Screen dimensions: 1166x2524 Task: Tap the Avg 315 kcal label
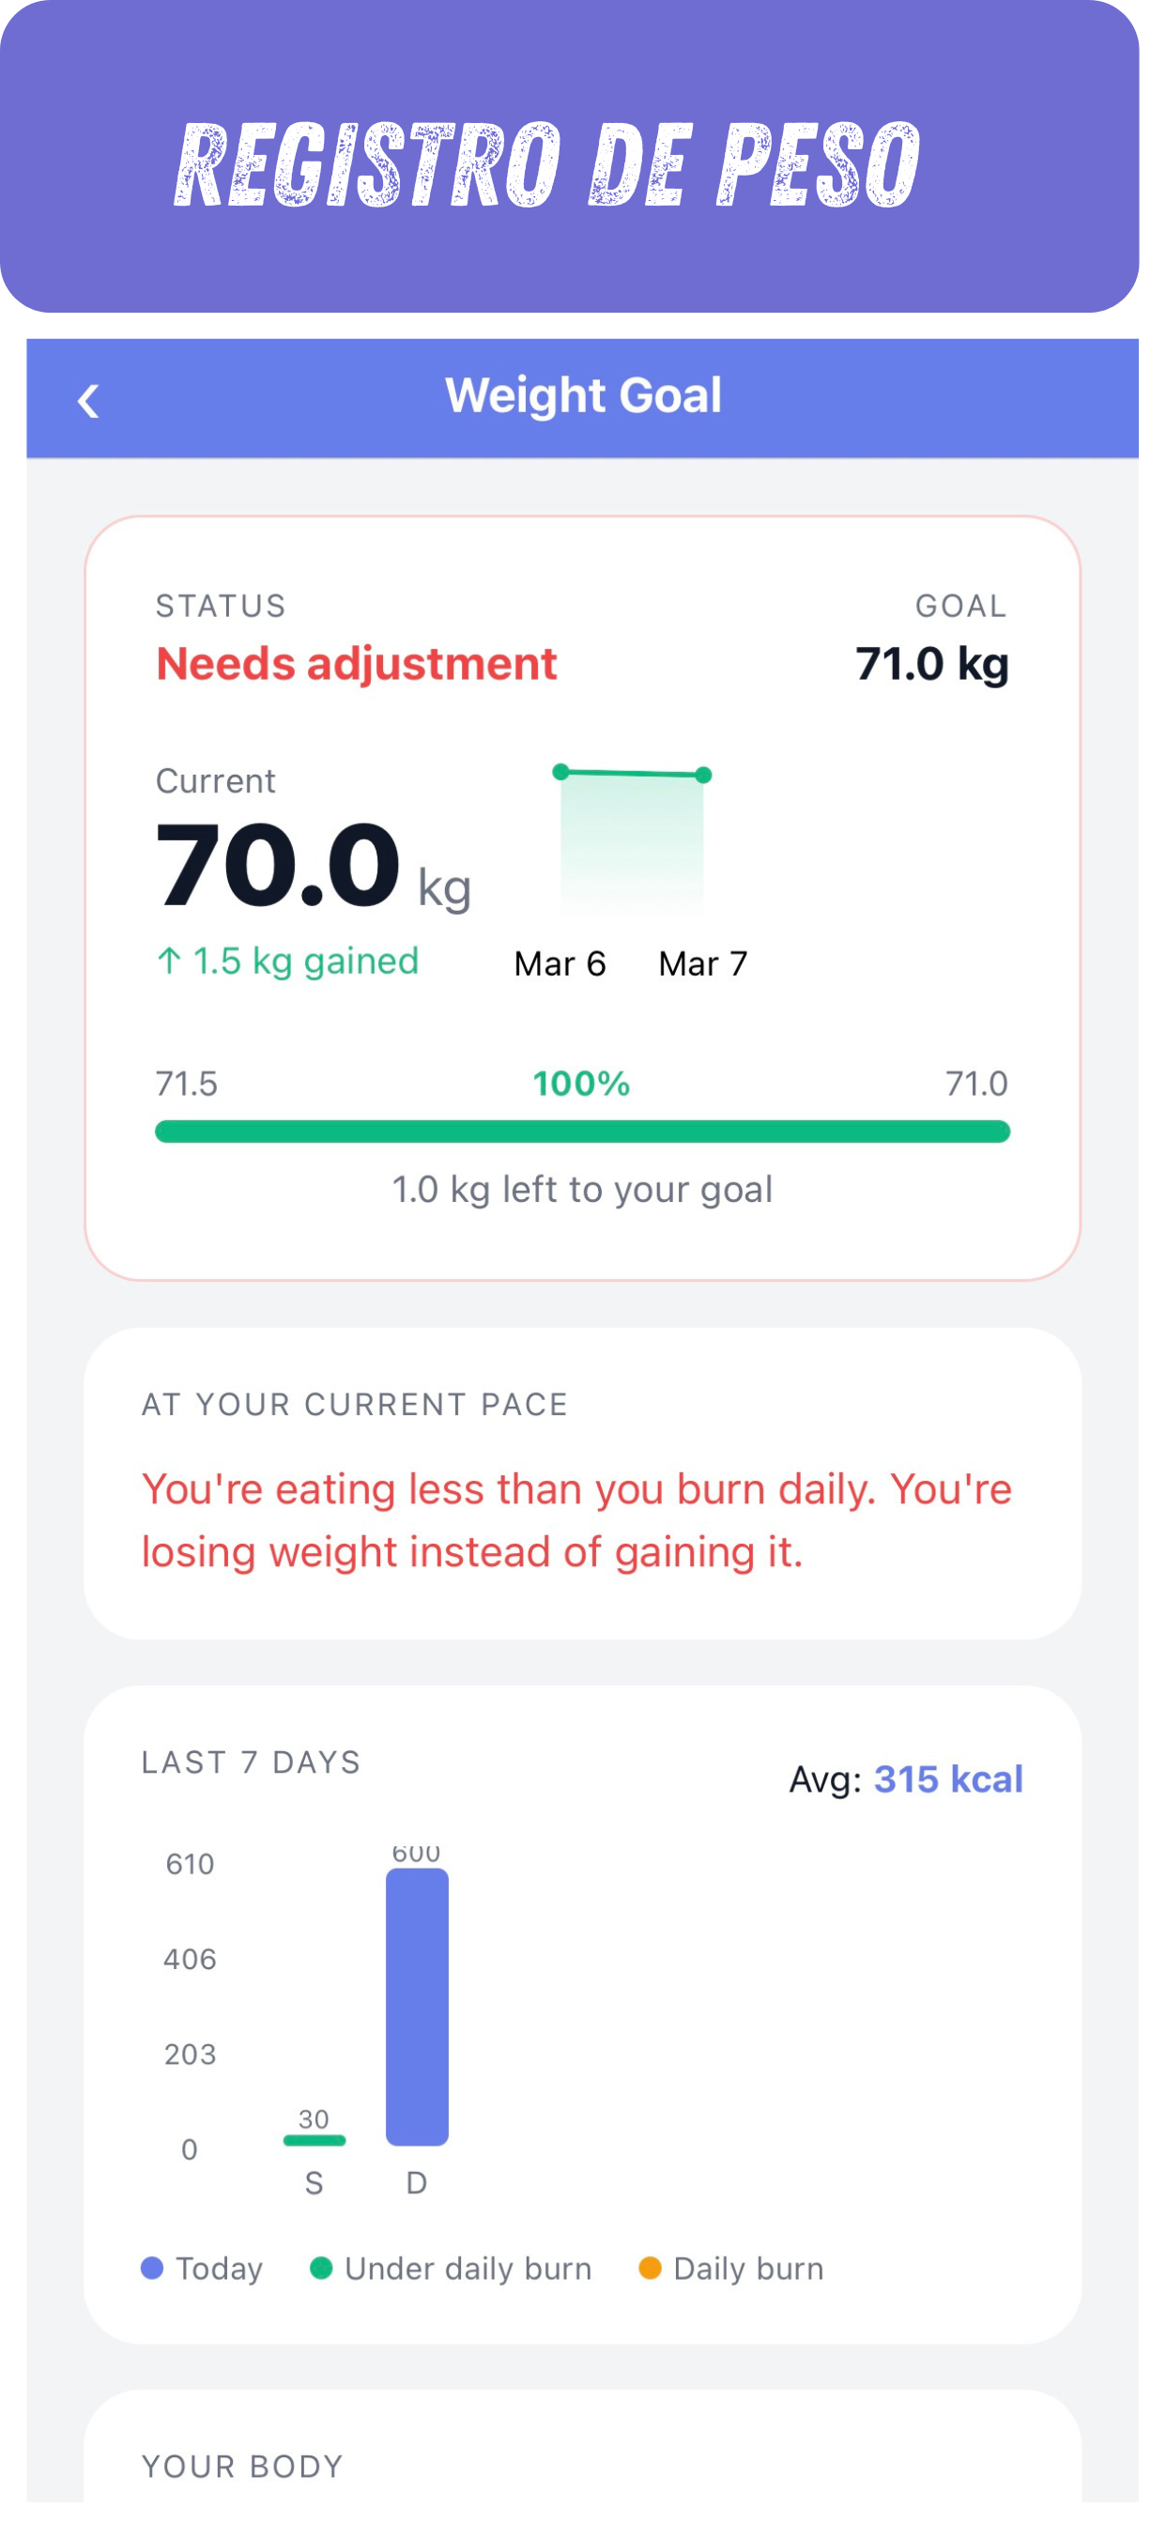[905, 1778]
